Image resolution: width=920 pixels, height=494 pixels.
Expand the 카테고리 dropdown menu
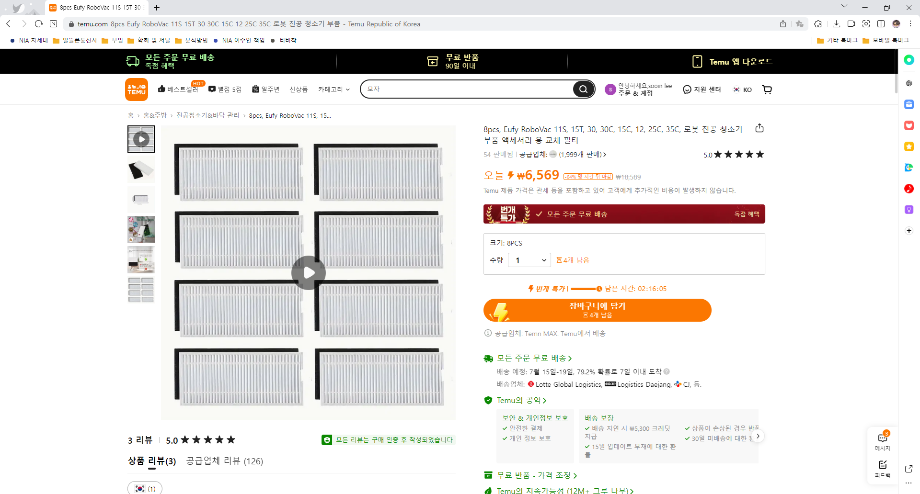point(334,90)
